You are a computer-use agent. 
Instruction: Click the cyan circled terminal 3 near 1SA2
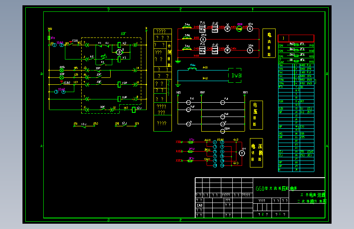pyautogui.click(x=56, y=92)
